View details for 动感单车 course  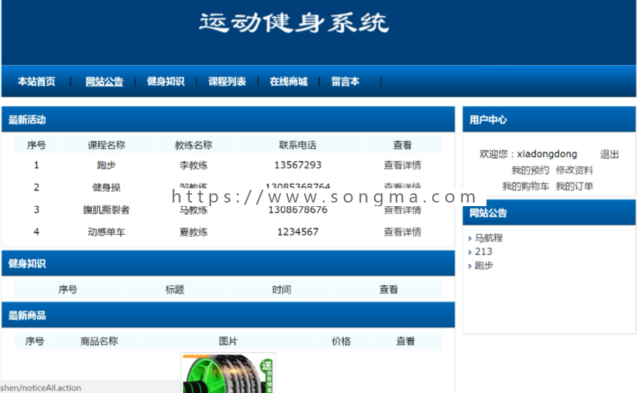pos(402,232)
